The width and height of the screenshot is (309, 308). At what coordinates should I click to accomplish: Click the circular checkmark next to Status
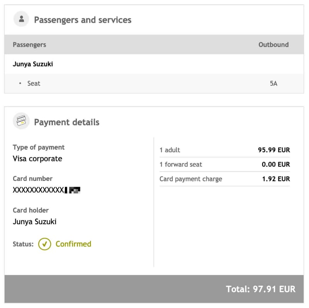pos(44,244)
